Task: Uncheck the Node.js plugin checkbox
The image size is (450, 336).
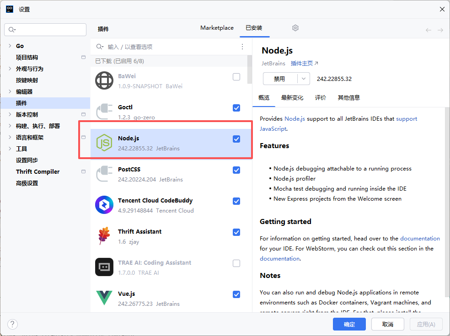Action: pyautogui.click(x=236, y=139)
